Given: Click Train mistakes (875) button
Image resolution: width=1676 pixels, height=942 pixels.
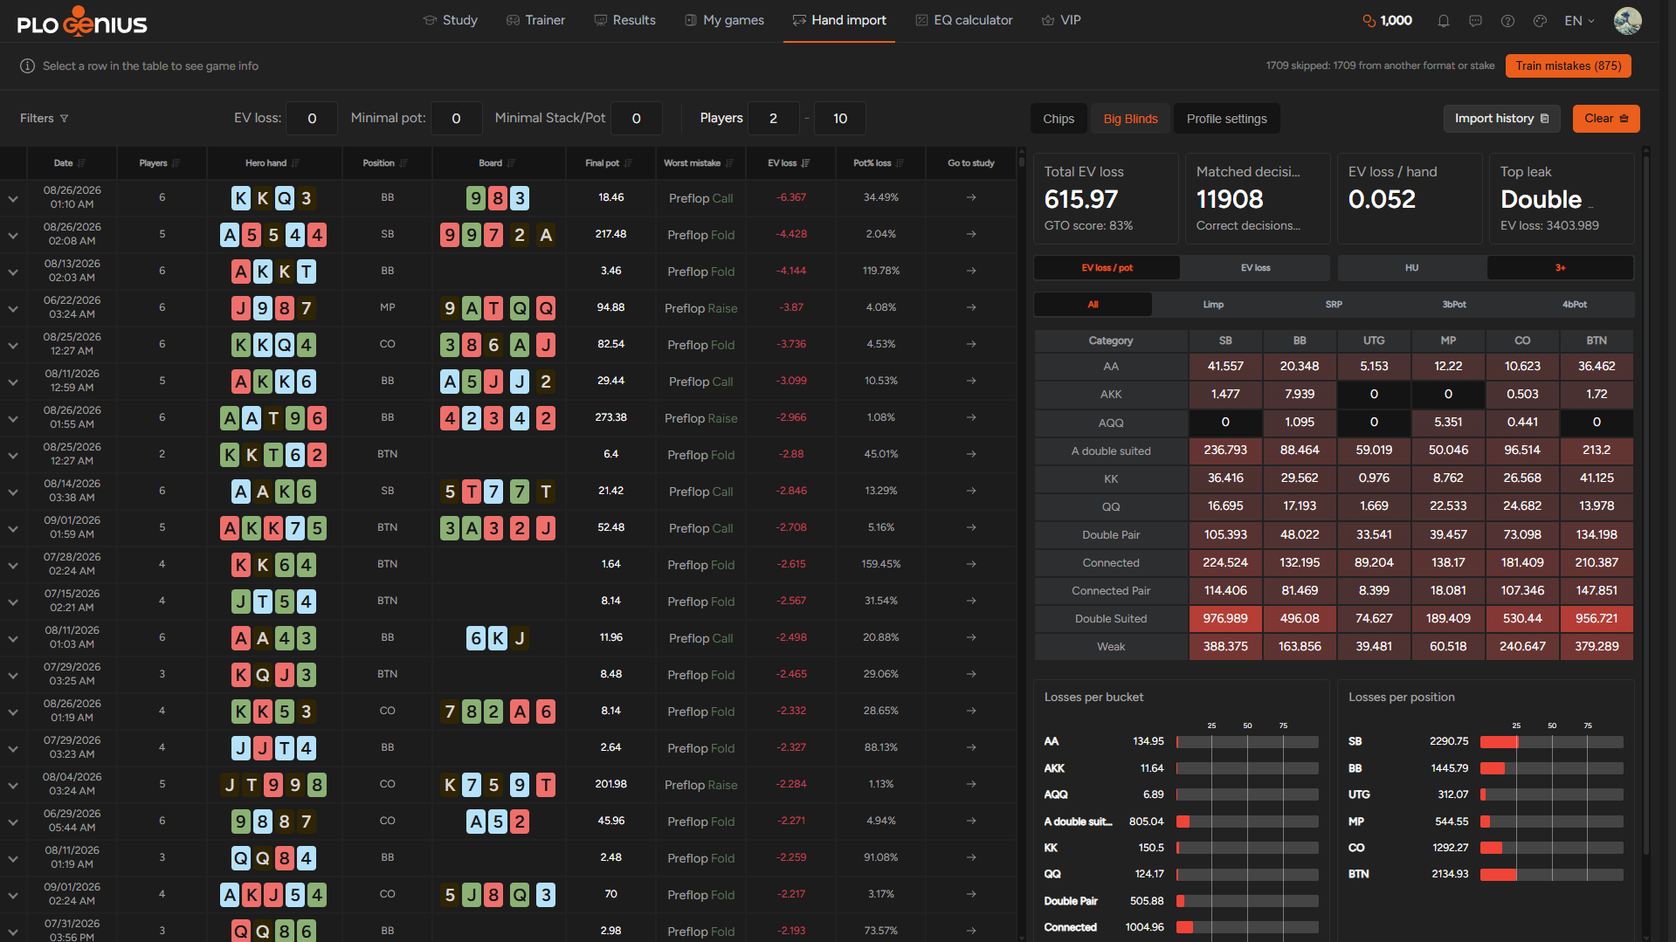Looking at the screenshot, I should tap(1568, 66).
